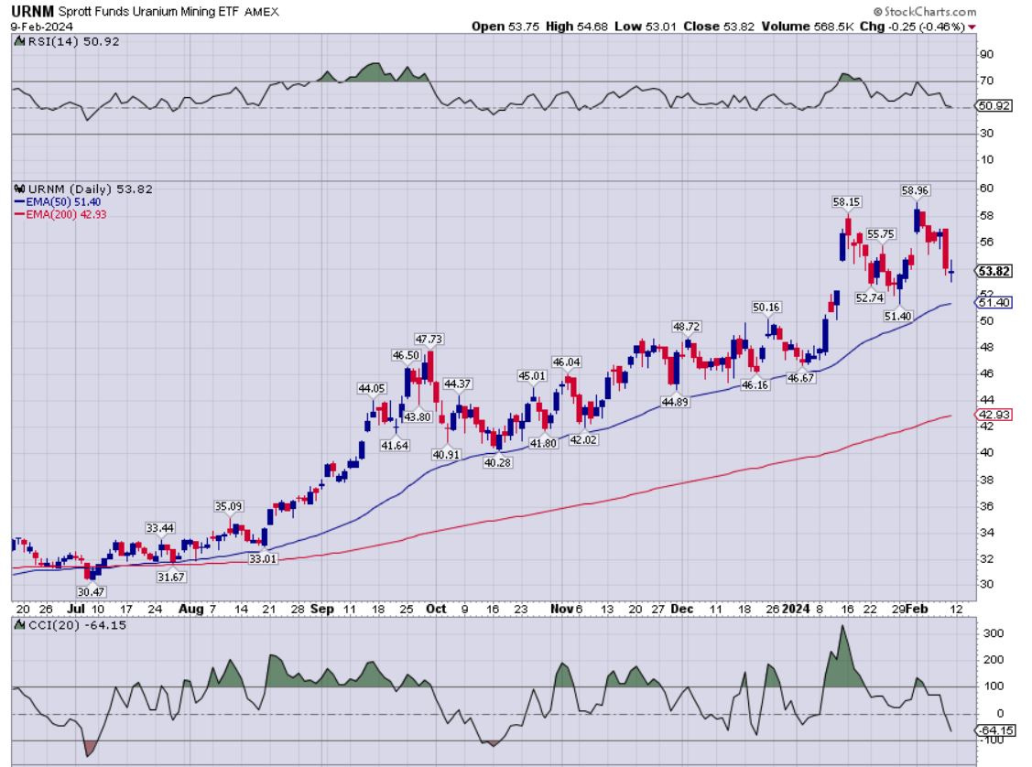Click the CCI(20) -64.15 indicator label
Screen dimensions: 1032x767
(x=78, y=625)
